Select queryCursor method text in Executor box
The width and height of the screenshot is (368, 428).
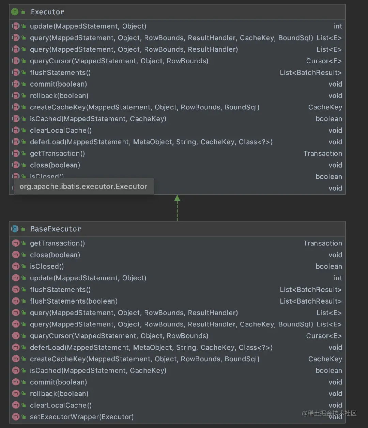click(x=119, y=61)
